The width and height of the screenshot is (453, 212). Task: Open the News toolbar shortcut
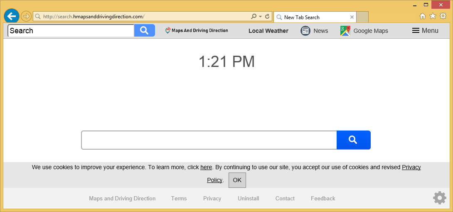click(x=314, y=31)
